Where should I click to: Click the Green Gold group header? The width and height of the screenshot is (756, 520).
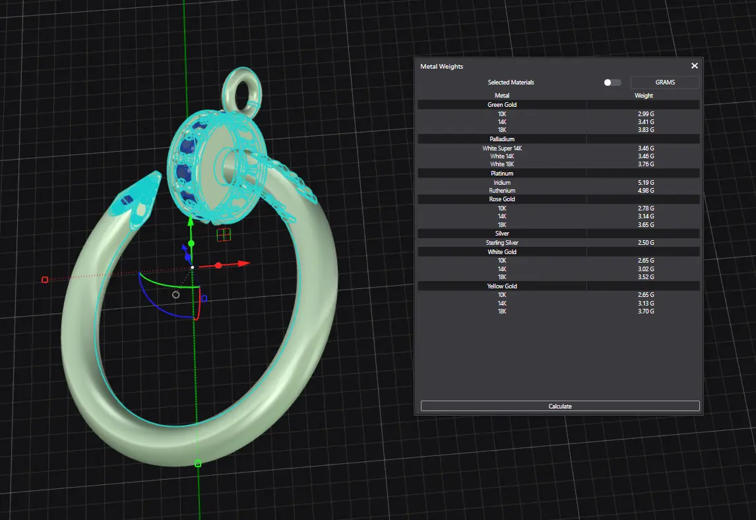(x=502, y=105)
